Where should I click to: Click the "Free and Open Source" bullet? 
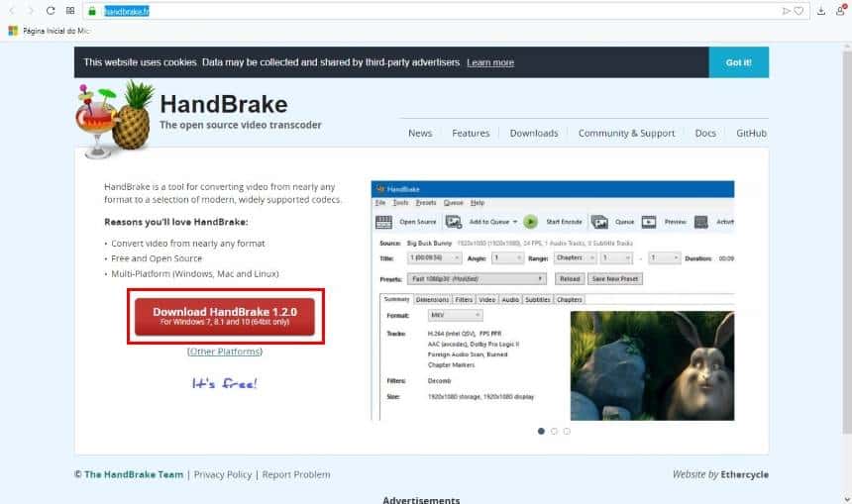click(x=157, y=258)
